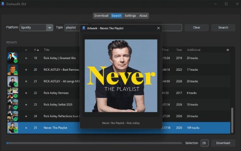Select the Rick Astley Remixes title
Image resolution: width=241 pixels, height=151 pixels.
[56, 93]
